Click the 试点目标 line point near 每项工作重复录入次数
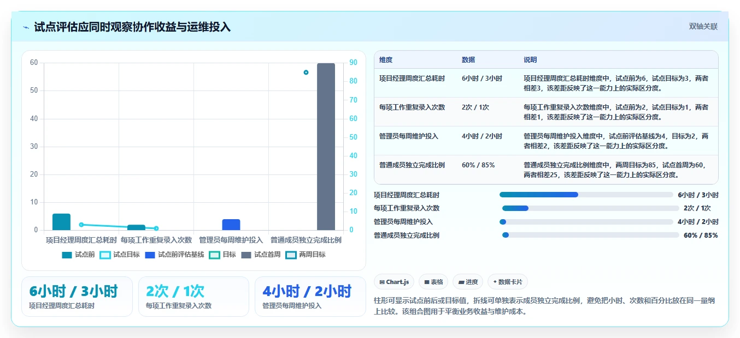The width and height of the screenshot is (740, 338). tap(156, 228)
